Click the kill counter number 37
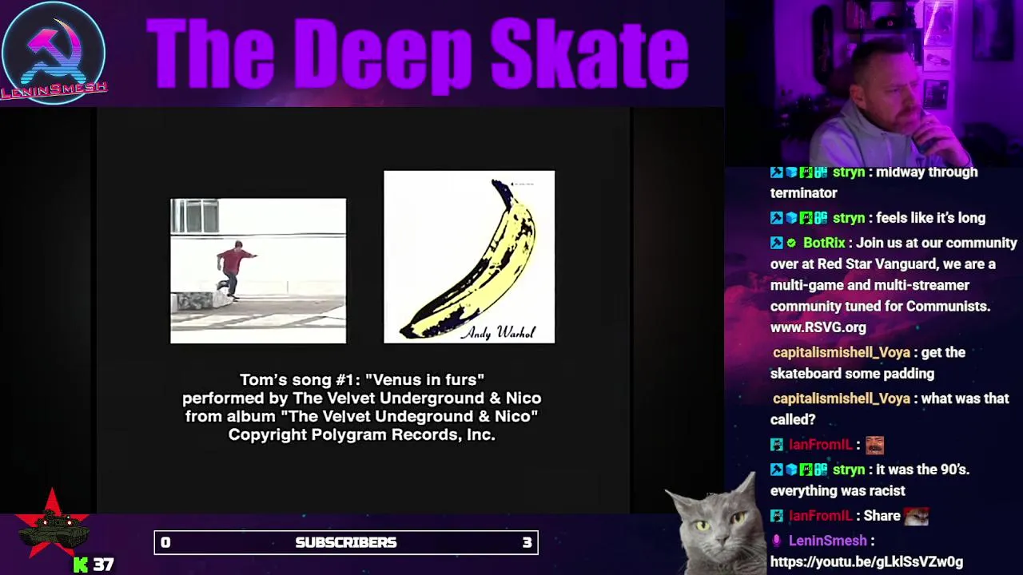The height and width of the screenshot is (575, 1023). (x=104, y=565)
